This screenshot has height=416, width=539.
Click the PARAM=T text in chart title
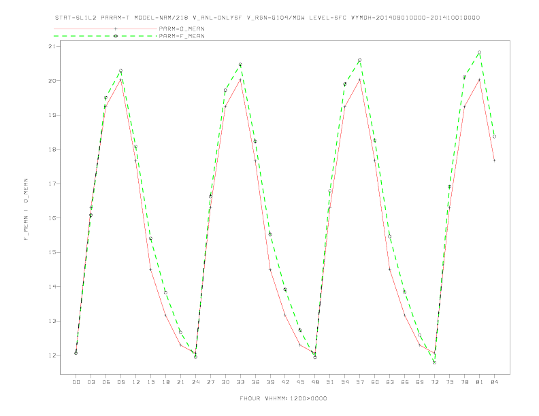(x=116, y=18)
